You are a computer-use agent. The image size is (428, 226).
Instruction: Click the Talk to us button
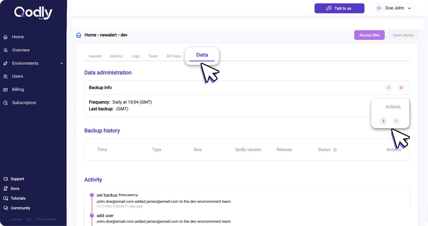point(339,8)
